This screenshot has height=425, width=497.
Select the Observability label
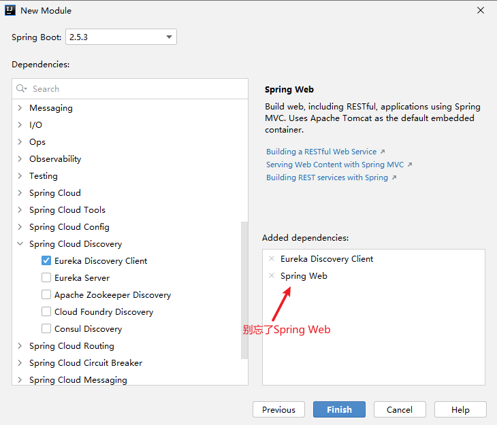pos(55,159)
